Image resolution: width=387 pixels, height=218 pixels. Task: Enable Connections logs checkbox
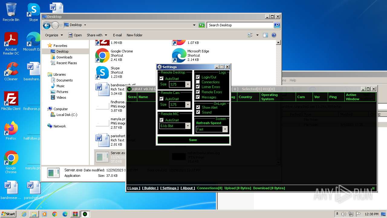point(198,82)
